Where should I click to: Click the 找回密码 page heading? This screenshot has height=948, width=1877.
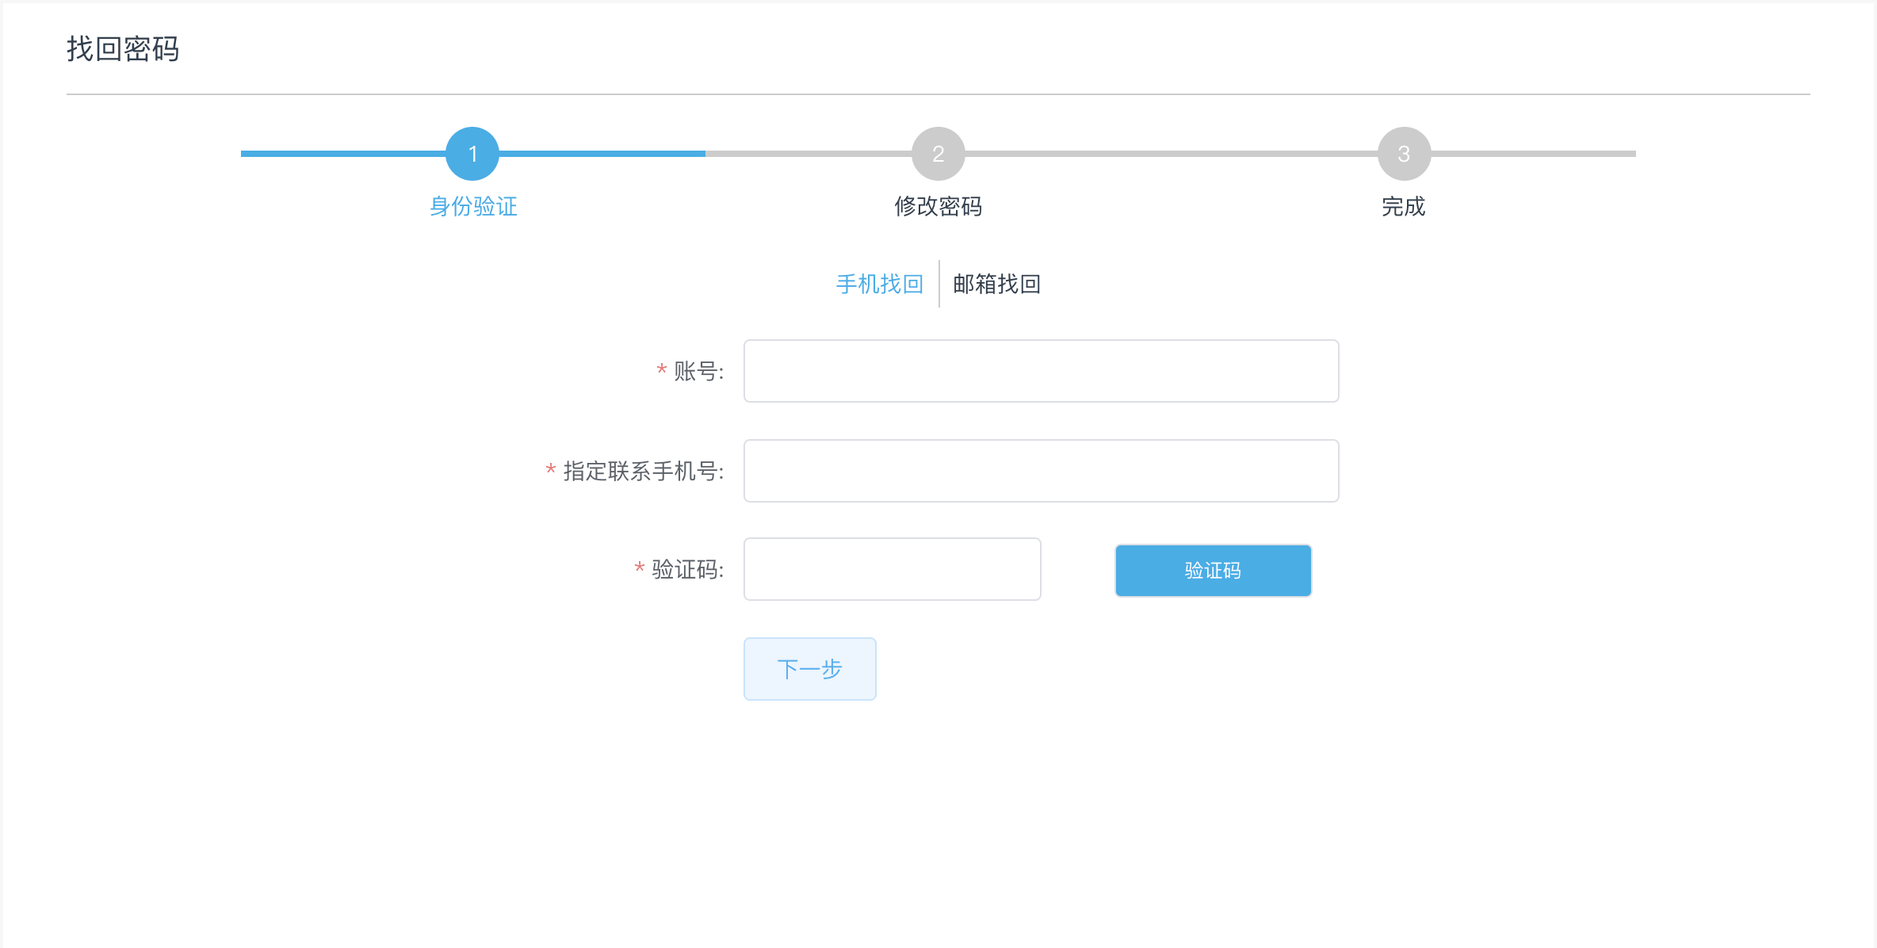click(x=123, y=49)
